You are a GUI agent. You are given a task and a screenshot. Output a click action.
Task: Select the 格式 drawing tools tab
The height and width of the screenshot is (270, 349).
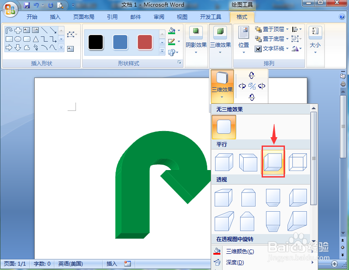tap(242, 17)
